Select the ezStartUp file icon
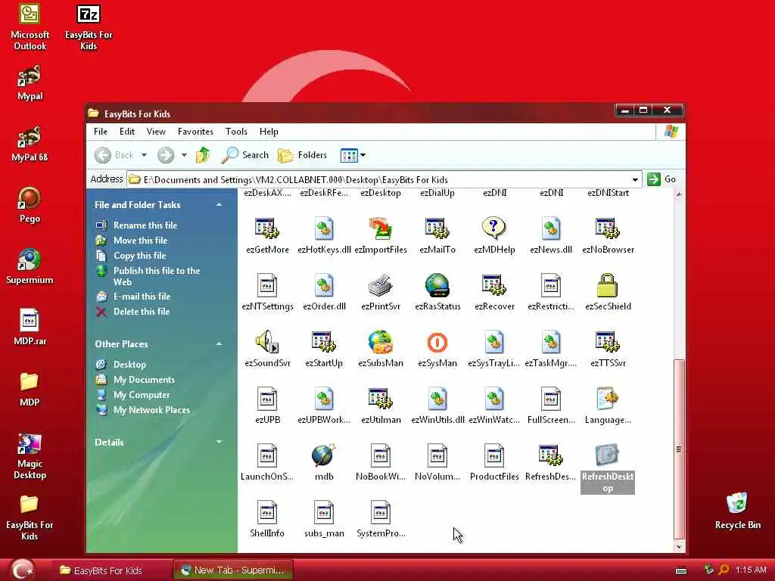775x581 pixels. click(x=324, y=342)
